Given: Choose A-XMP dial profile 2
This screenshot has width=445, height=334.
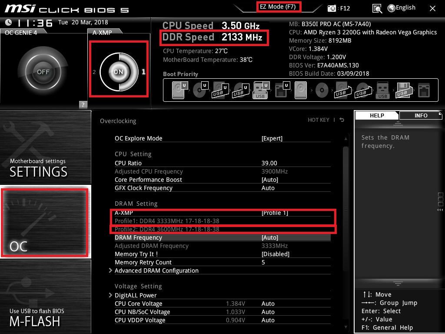Looking at the screenshot, I should click(94, 72).
